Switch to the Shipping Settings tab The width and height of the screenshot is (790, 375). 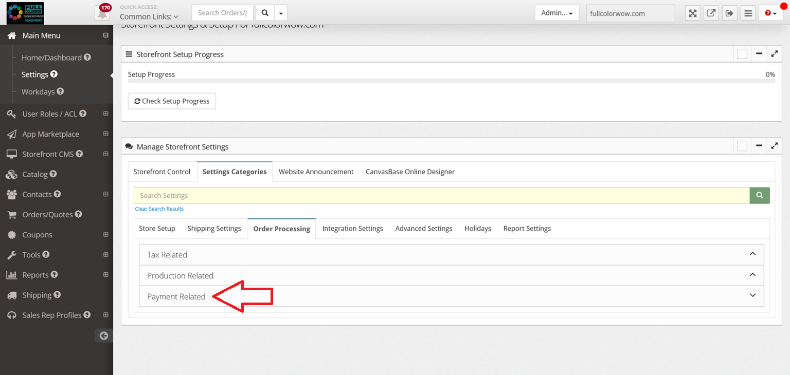pos(214,229)
